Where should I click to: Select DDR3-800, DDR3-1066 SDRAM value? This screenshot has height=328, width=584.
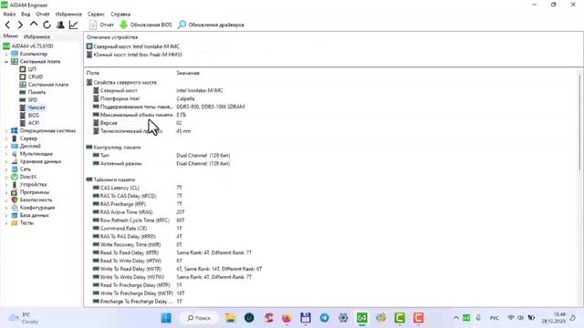point(211,107)
